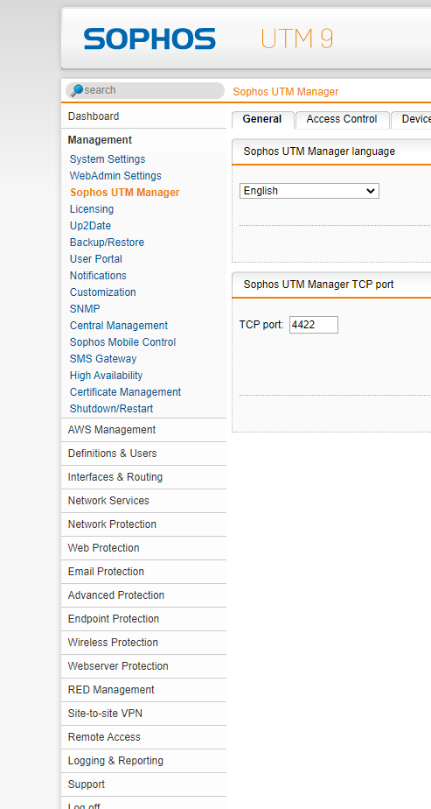Click the search magnifier icon

[77, 90]
